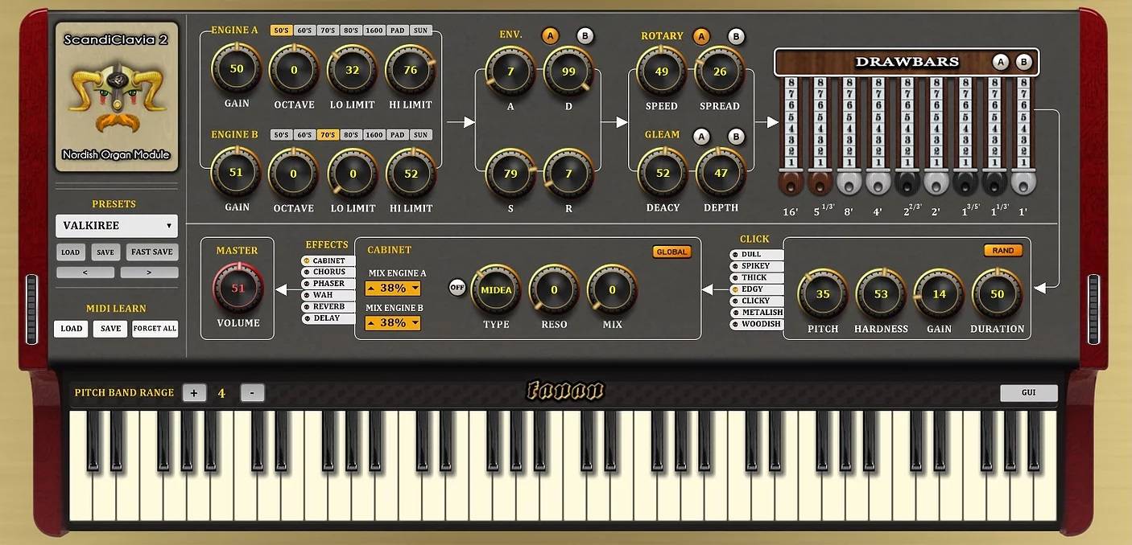The height and width of the screenshot is (545, 1132).
Task: Select the Chorus effect radio button
Action: 307,272
